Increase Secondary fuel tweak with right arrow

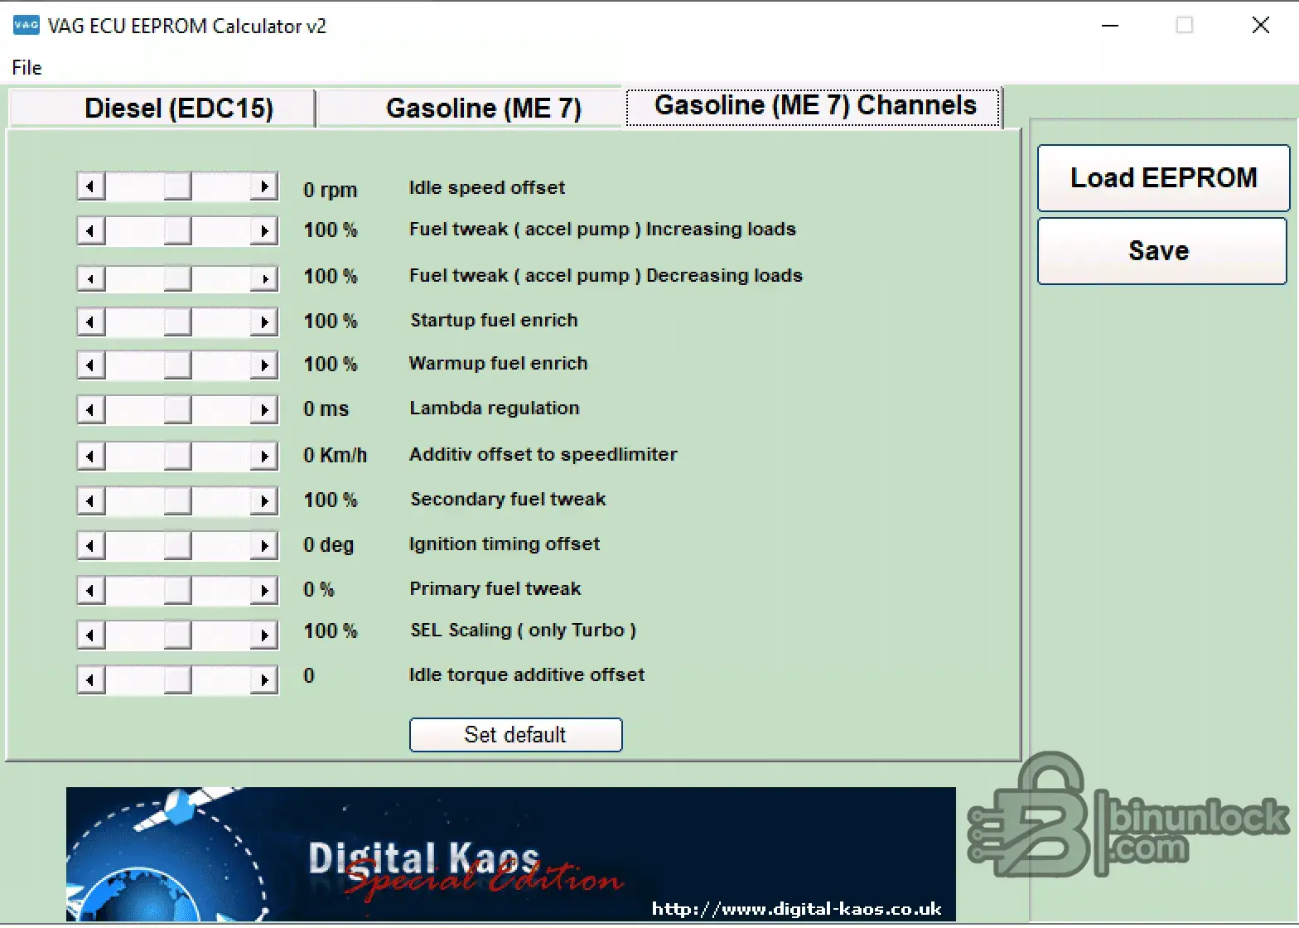coord(264,501)
